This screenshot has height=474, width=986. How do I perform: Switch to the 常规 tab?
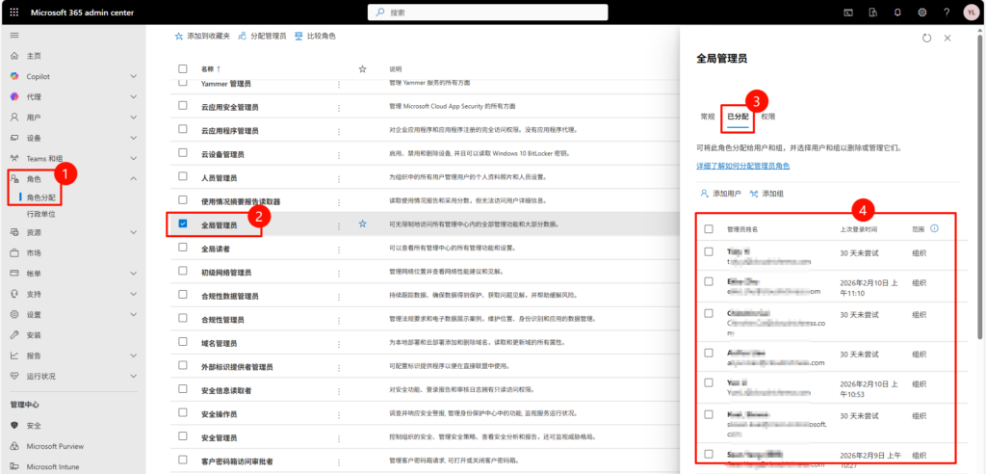point(707,117)
